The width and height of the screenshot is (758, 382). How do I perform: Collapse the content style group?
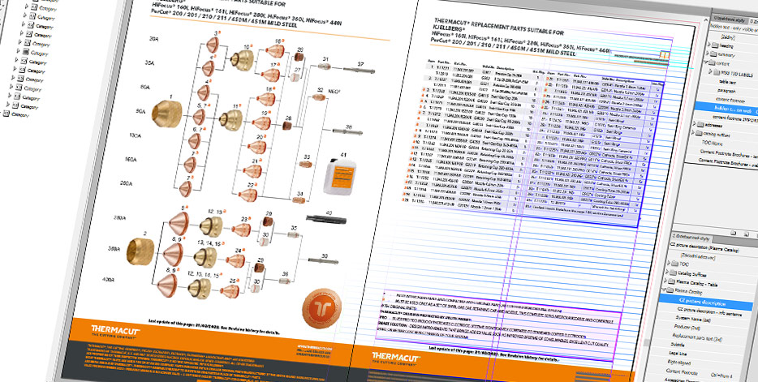[x=705, y=62]
